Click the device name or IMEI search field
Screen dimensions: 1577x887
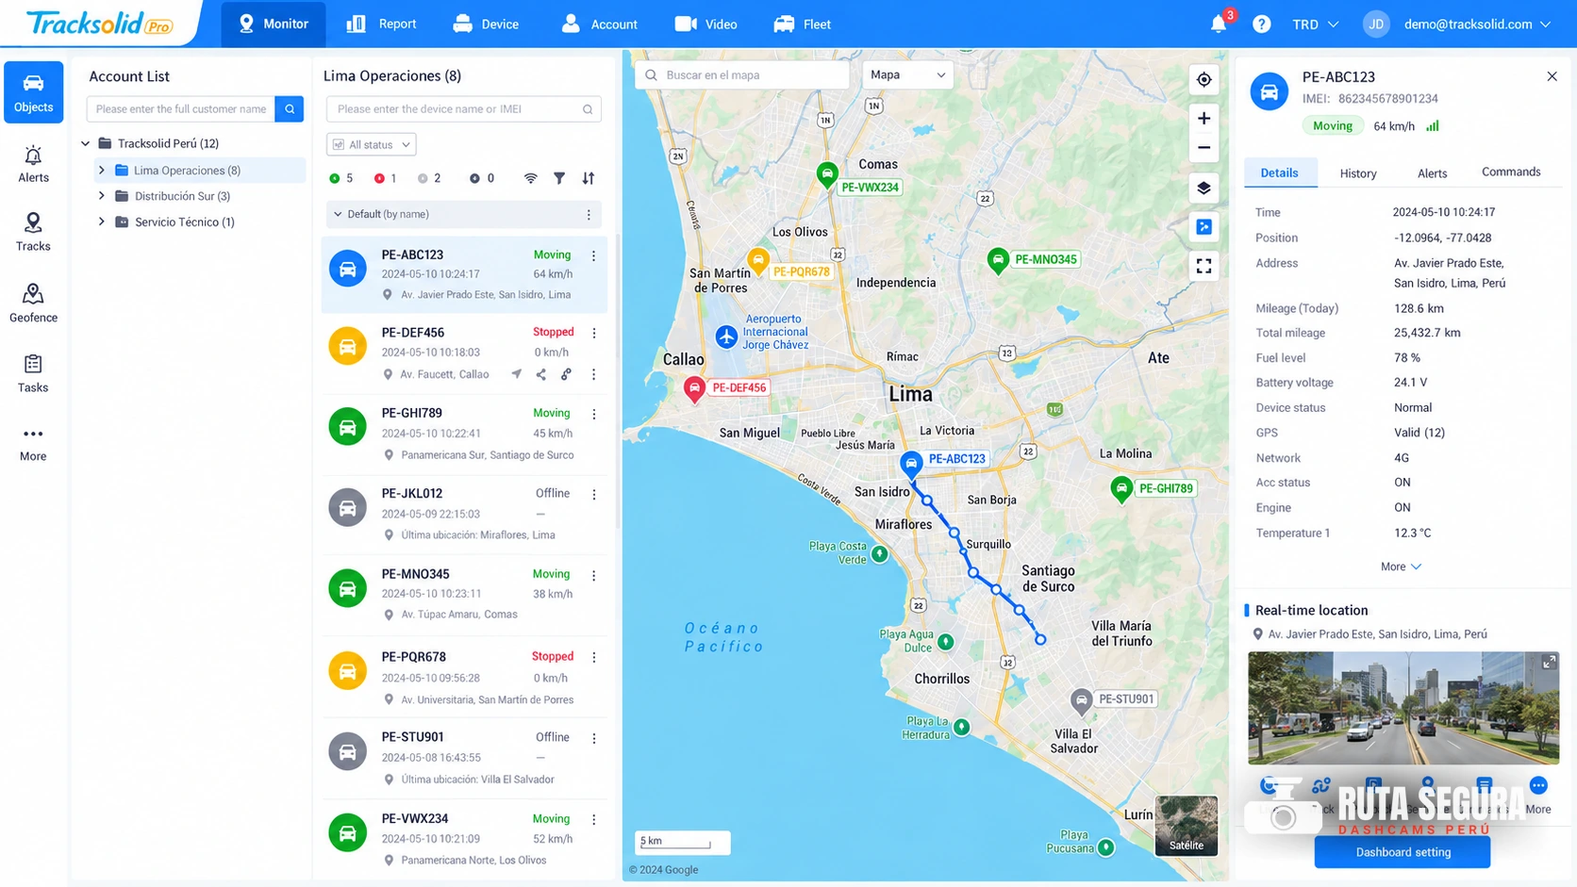(x=463, y=109)
